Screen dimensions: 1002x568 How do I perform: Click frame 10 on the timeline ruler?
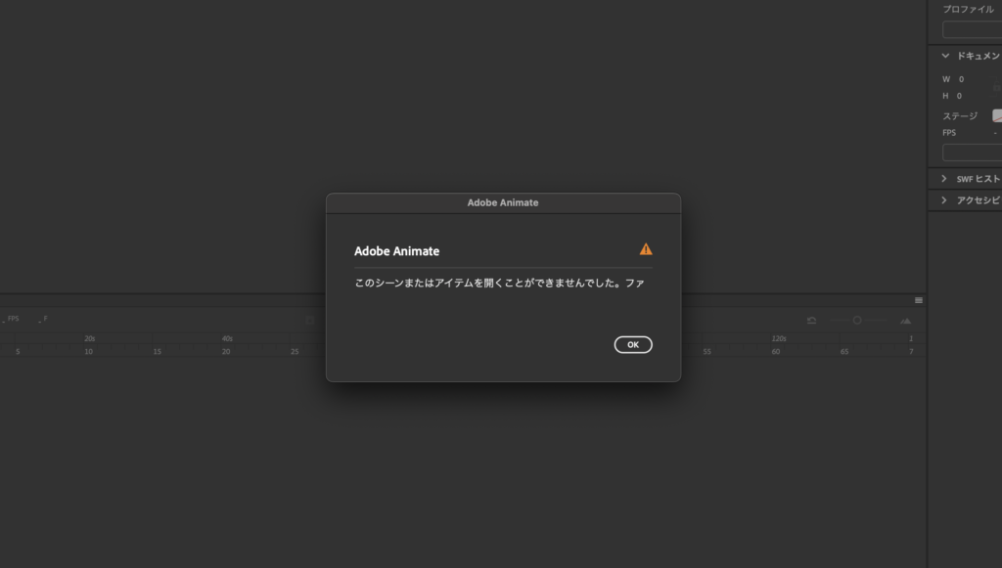coord(88,352)
